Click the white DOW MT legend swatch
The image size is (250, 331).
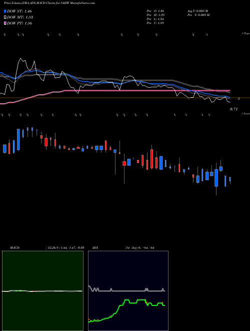pyautogui.click(x=5, y=18)
